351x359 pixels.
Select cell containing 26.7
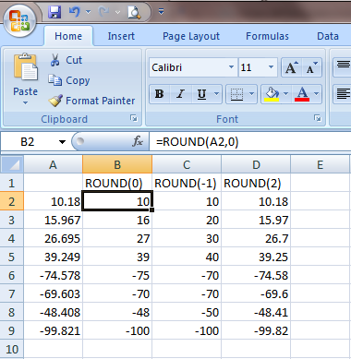(x=256, y=238)
